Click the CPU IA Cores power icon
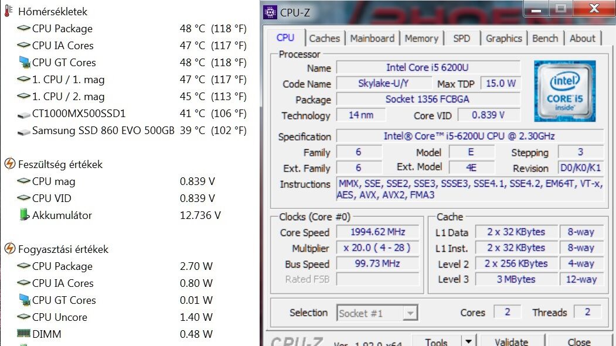Viewport: 616px width, 346px height. (x=23, y=282)
